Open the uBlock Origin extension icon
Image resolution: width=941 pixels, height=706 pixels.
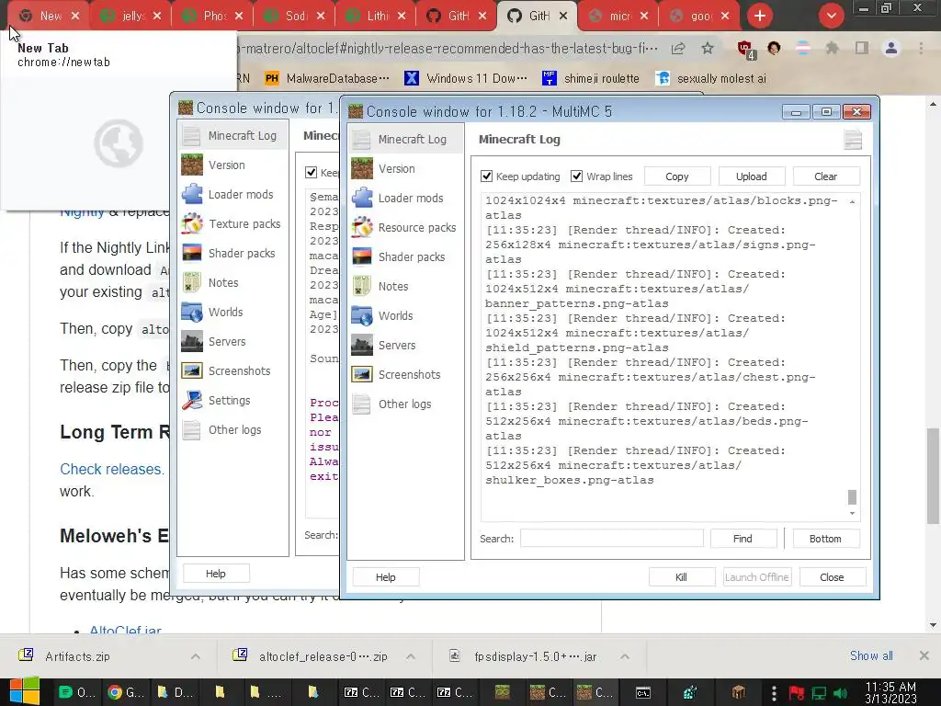point(746,50)
